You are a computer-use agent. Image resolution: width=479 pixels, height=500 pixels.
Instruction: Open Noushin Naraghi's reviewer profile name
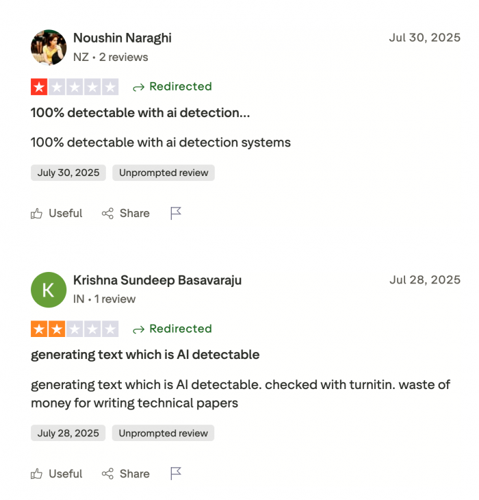(x=122, y=38)
